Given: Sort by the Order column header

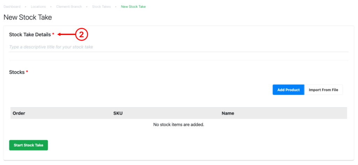Looking at the screenshot, I should coord(19,113).
